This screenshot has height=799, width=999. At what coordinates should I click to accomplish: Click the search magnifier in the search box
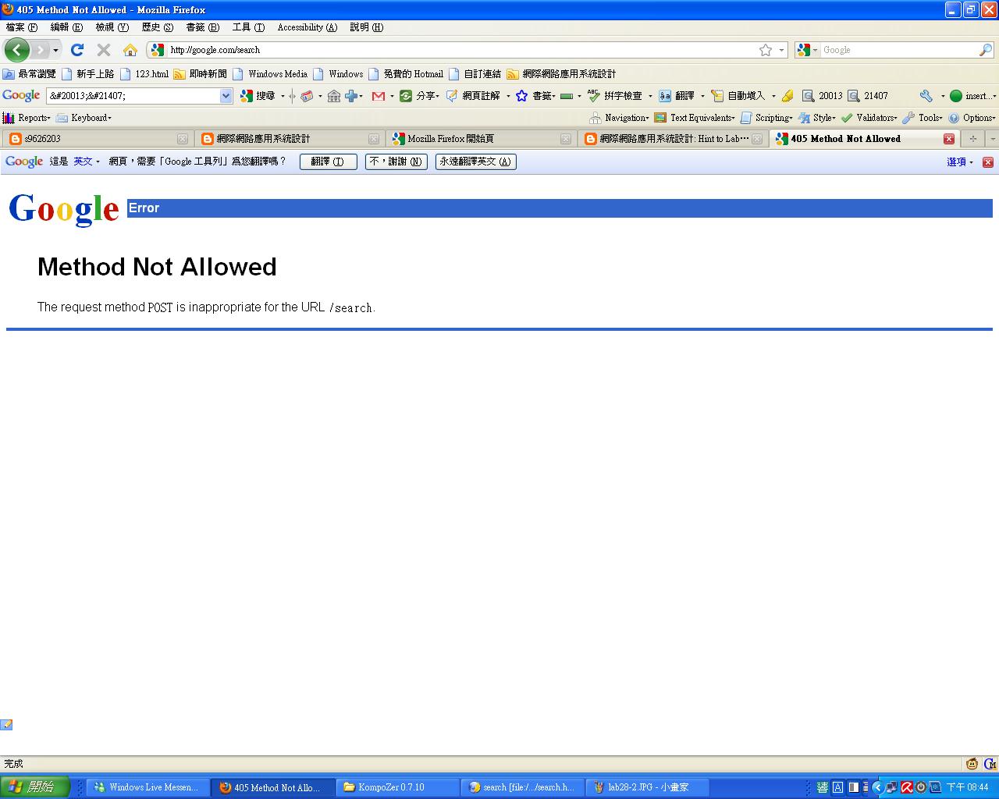[985, 50]
